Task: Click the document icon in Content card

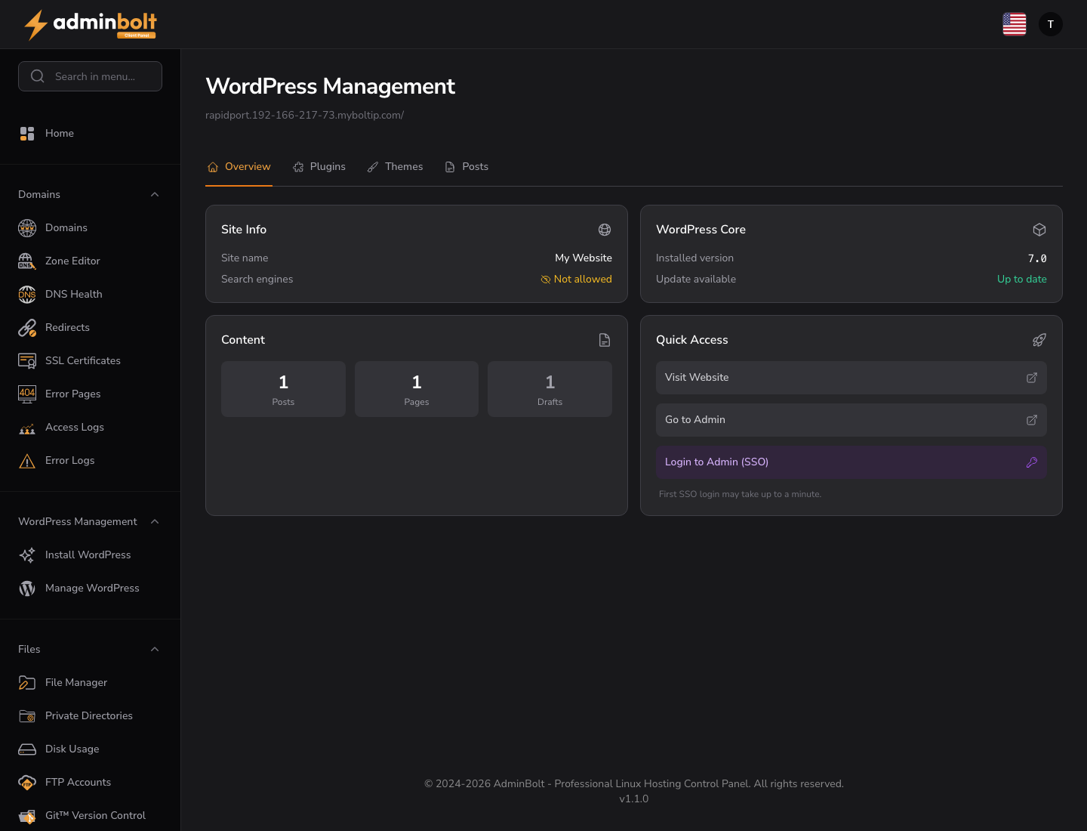Action: click(x=605, y=340)
